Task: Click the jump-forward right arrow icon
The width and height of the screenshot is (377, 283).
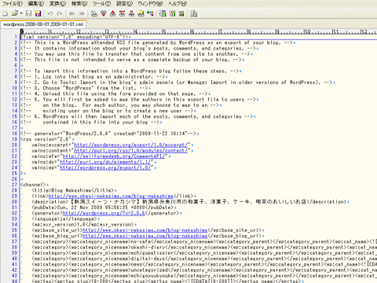Action: [x=82, y=13]
